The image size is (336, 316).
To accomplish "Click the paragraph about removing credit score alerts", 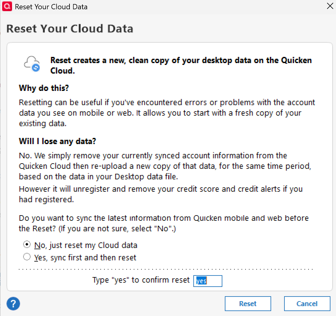I will (x=161, y=194).
